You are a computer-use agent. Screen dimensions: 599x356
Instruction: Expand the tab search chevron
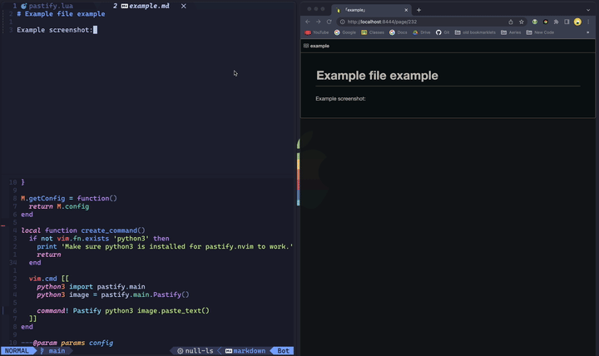tap(588, 10)
